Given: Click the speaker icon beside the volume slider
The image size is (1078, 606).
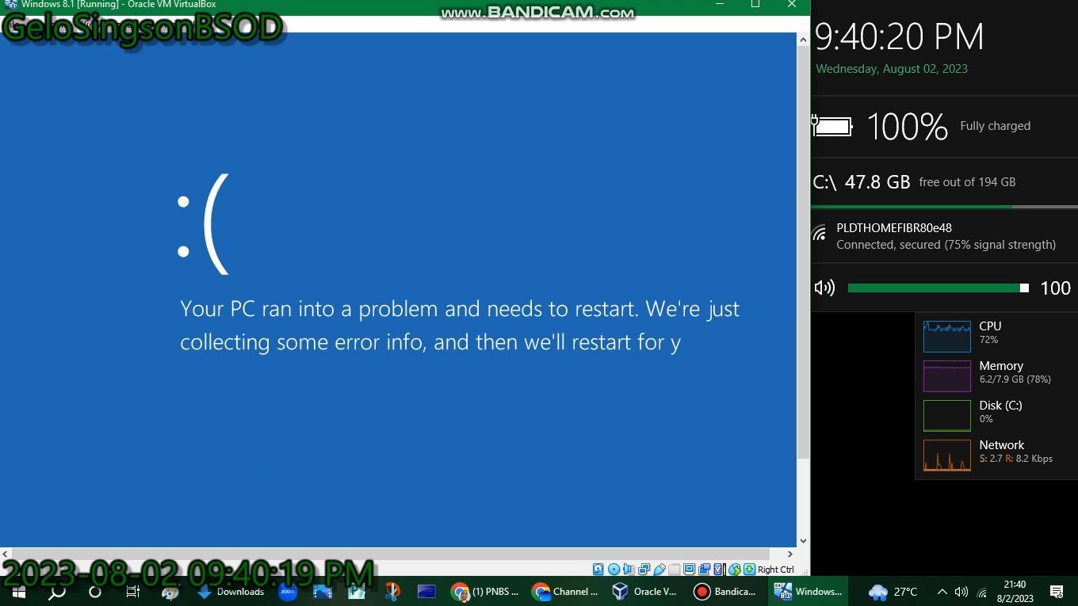Looking at the screenshot, I should [x=824, y=288].
